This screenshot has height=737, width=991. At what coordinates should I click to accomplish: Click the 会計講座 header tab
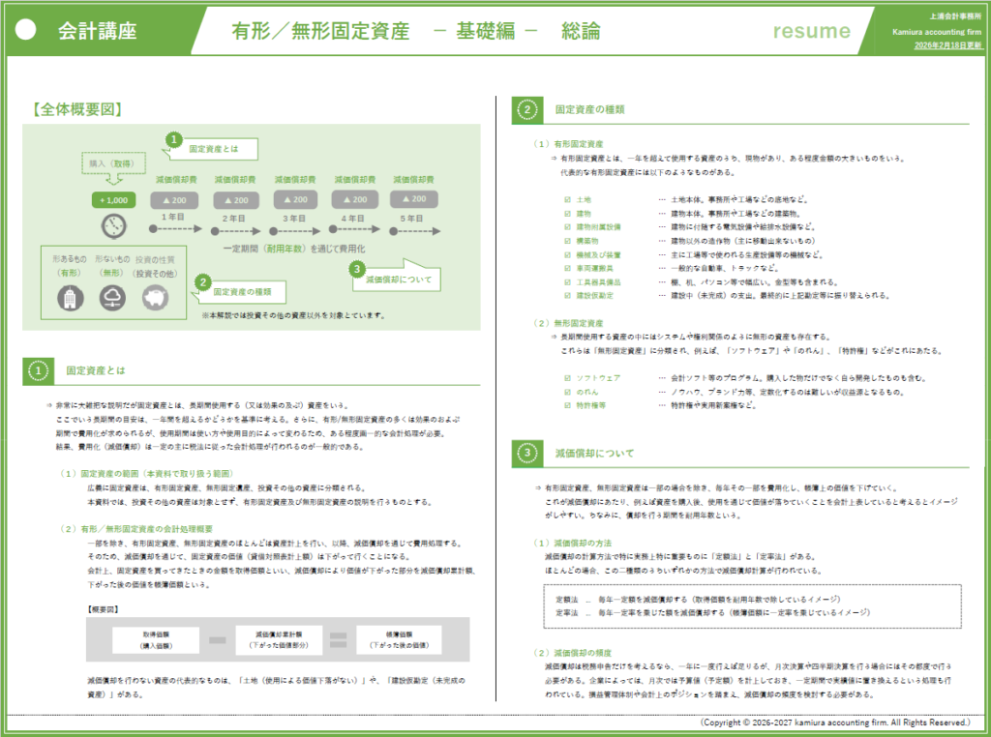pos(97,30)
